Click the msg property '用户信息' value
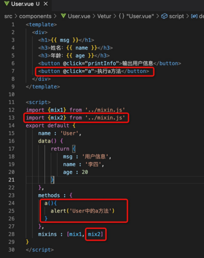This screenshot has width=204, height=258. (x=95, y=156)
